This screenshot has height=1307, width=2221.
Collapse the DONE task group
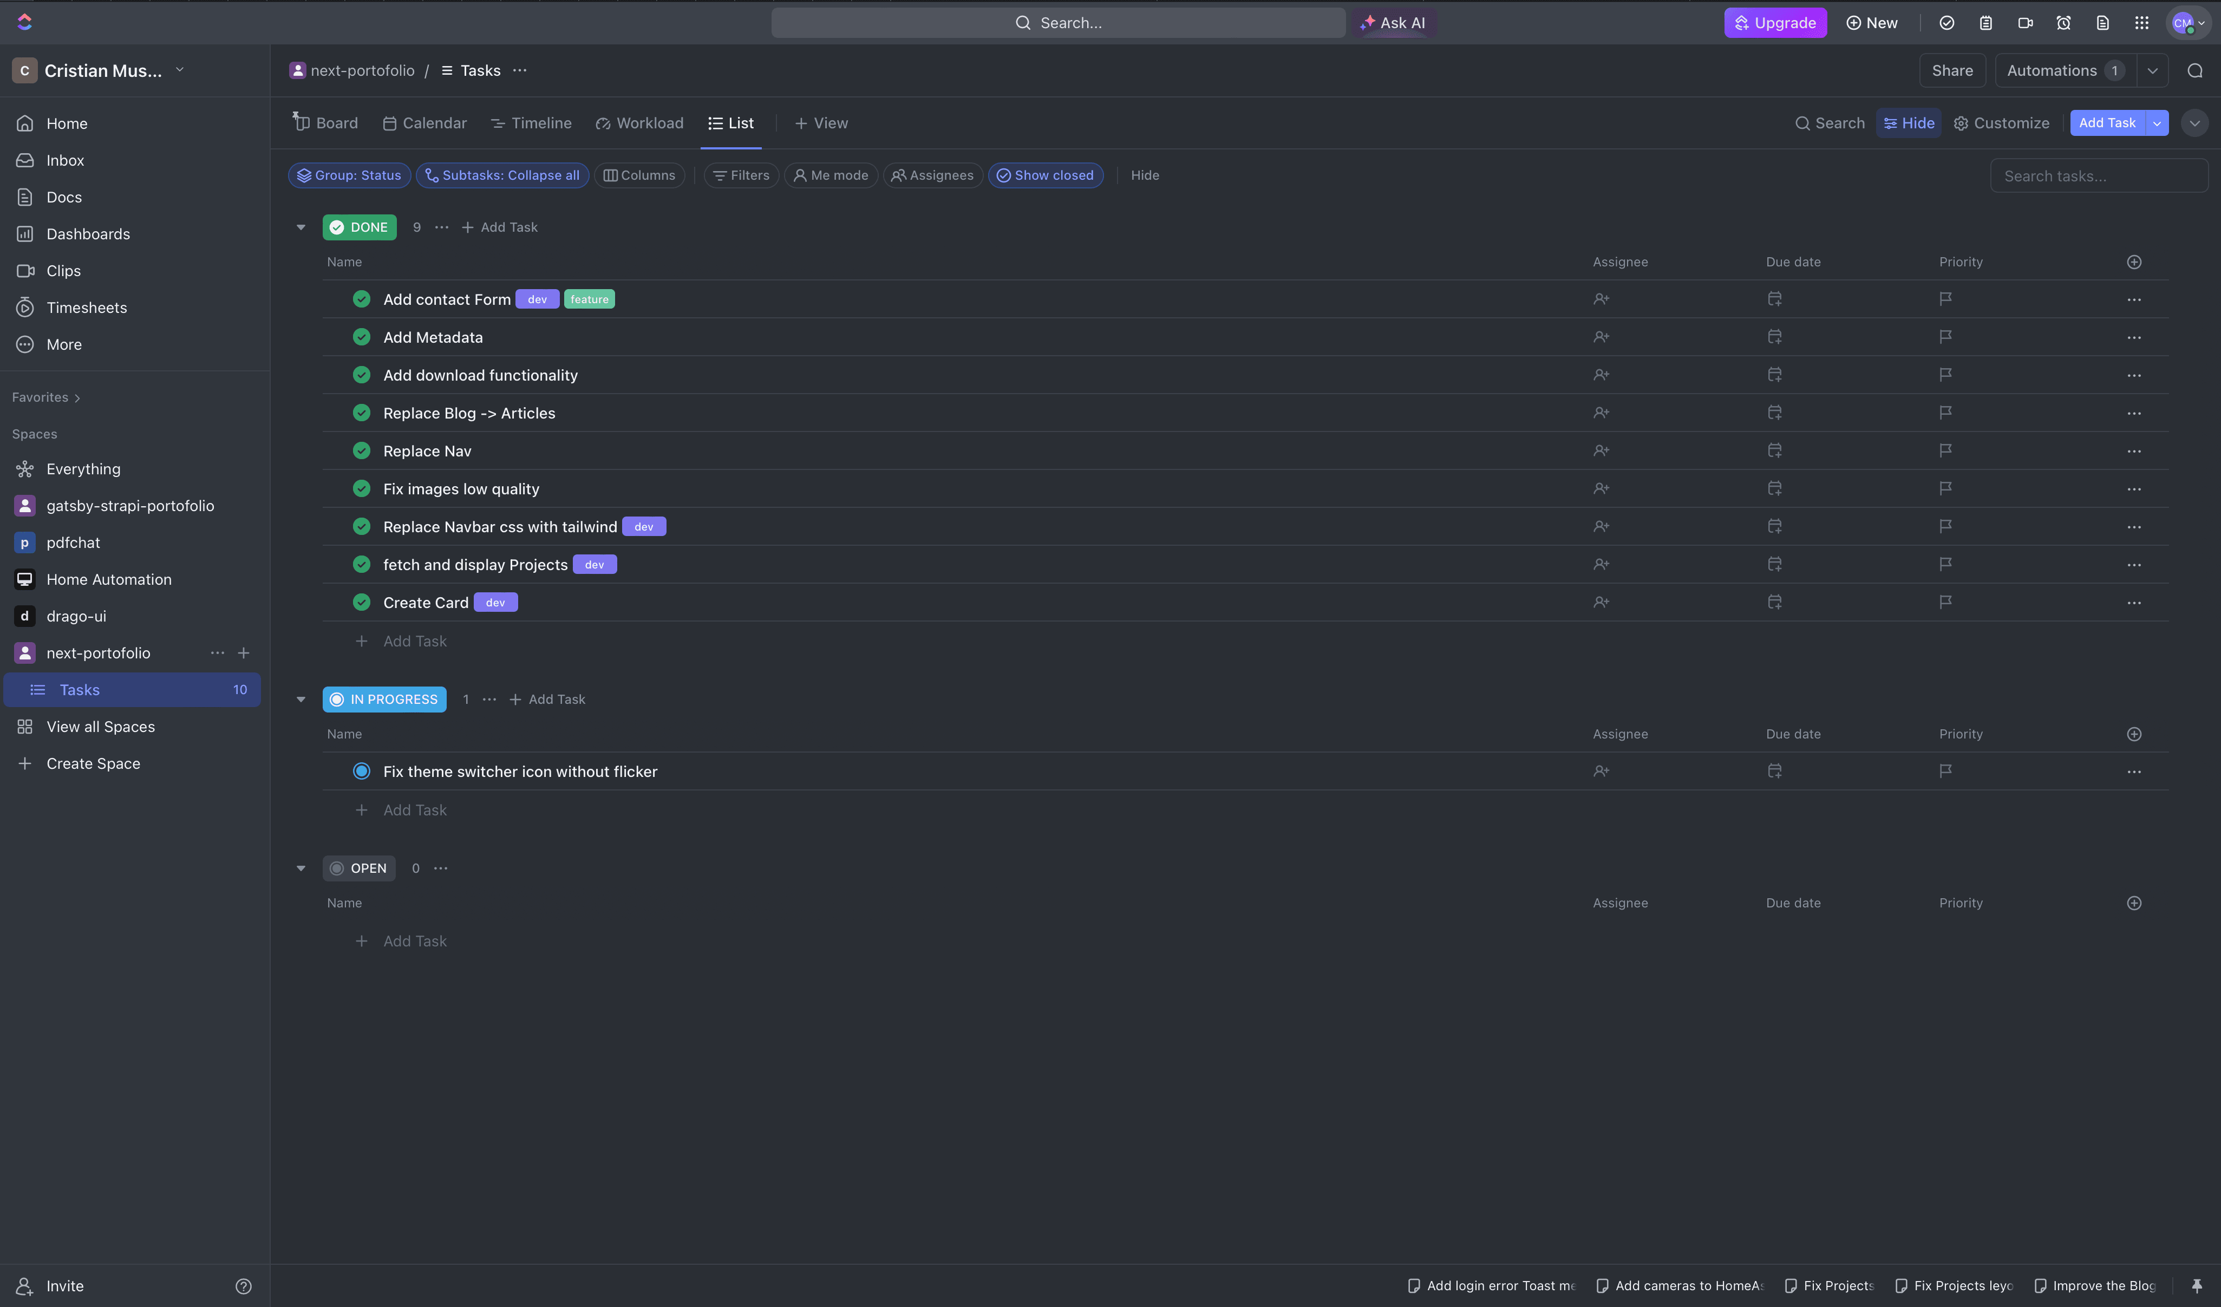(301, 226)
